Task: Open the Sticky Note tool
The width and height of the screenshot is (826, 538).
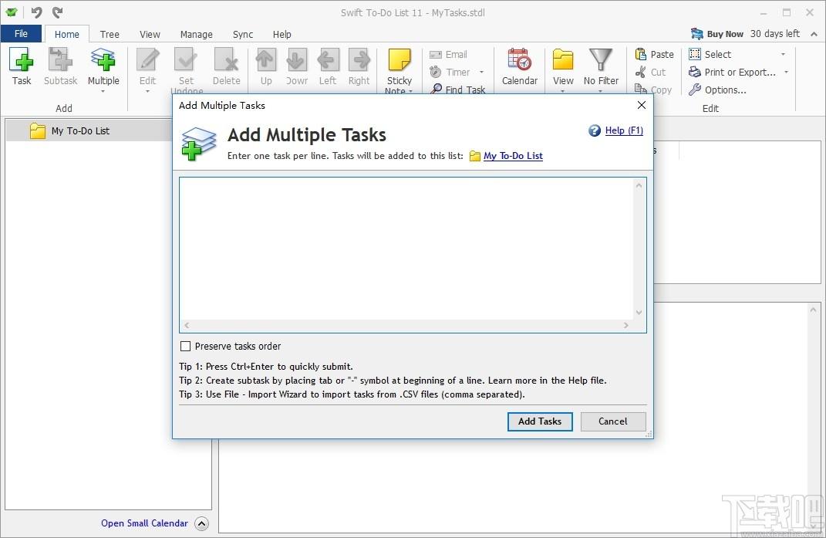Action: [400, 60]
